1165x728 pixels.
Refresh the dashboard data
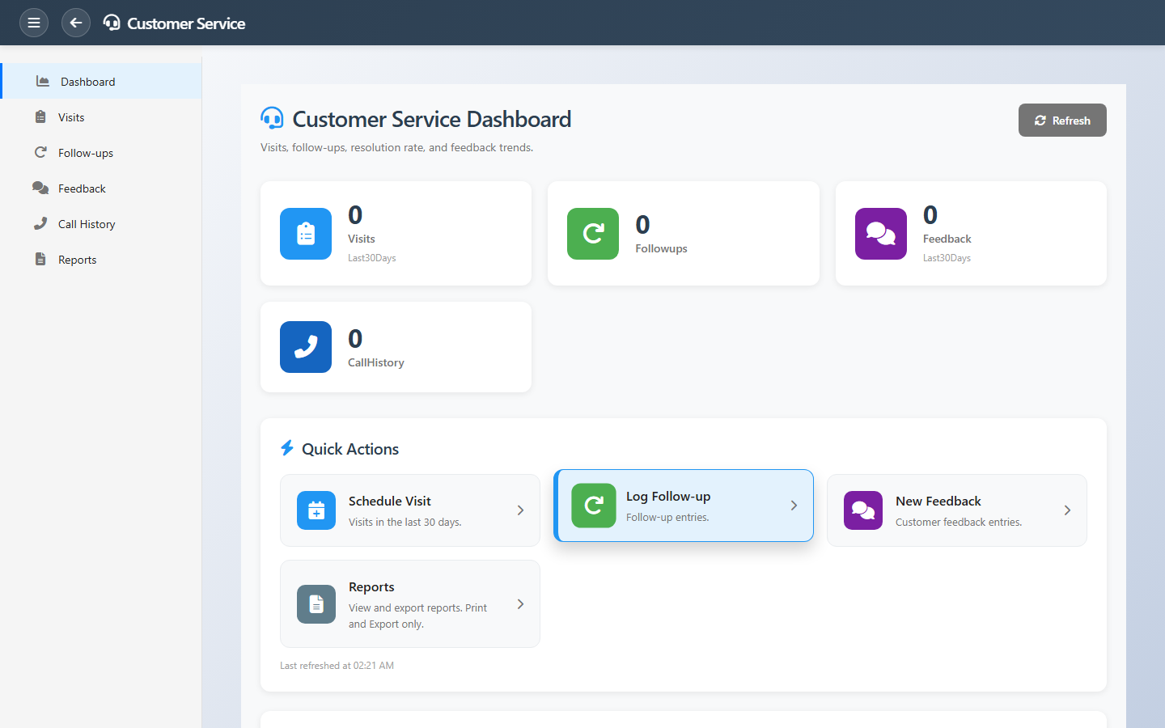tap(1061, 121)
